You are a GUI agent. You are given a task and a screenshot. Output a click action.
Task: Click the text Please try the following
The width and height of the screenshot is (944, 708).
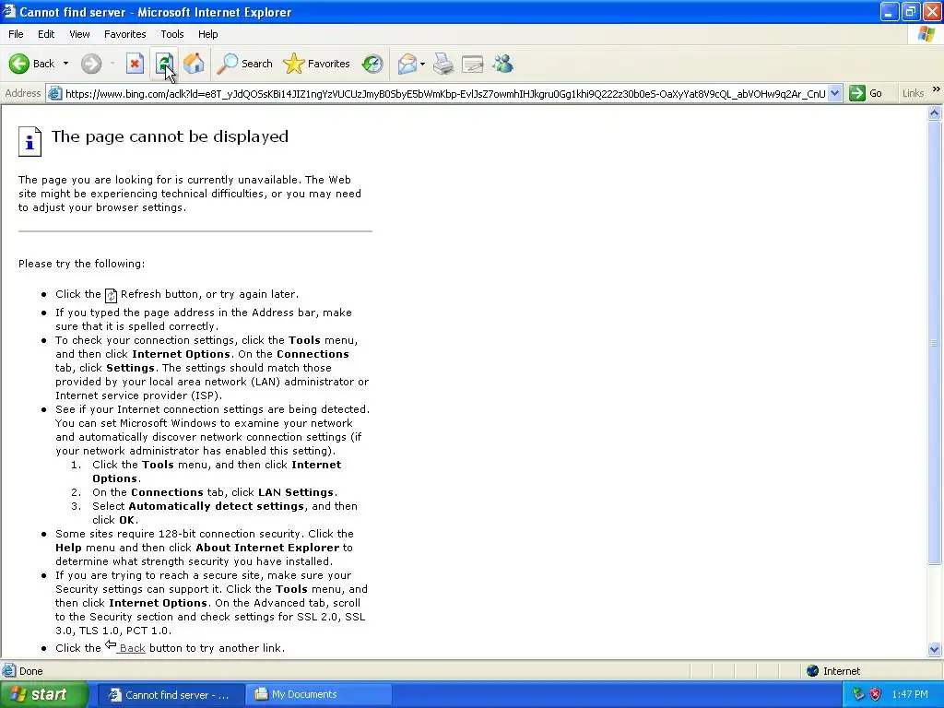click(81, 264)
